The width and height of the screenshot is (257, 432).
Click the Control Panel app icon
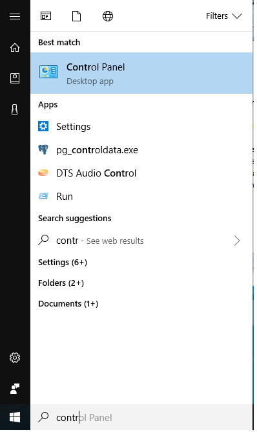(x=48, y=72)
